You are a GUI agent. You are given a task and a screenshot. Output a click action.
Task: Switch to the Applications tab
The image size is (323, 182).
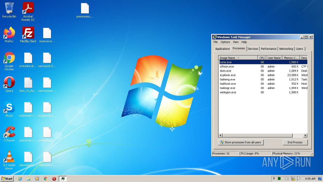[x=222, y=49]
